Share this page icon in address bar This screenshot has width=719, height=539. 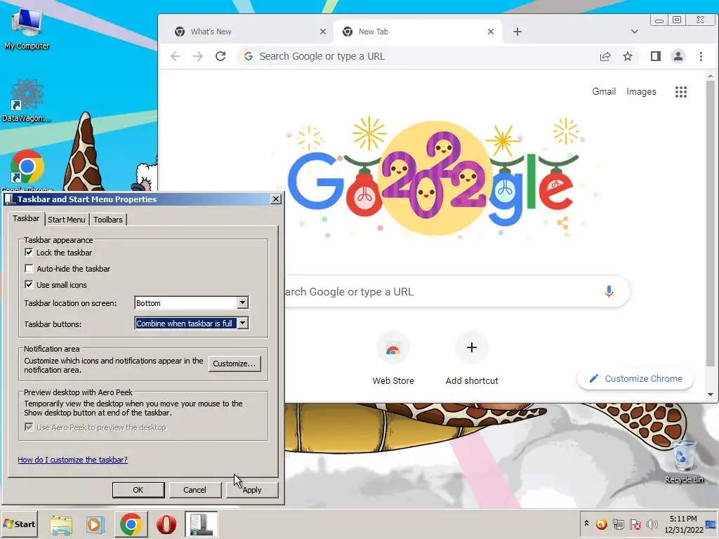[x=605, y=56]
